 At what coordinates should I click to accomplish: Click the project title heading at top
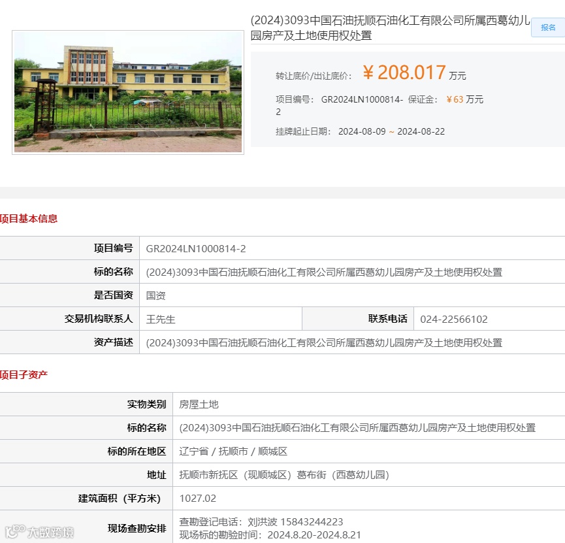tap(390, 27)
